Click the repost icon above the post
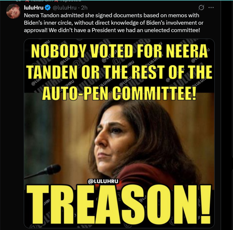Image resolution: width=233 pixels, height=230 pixels. (x=18, y=1)
